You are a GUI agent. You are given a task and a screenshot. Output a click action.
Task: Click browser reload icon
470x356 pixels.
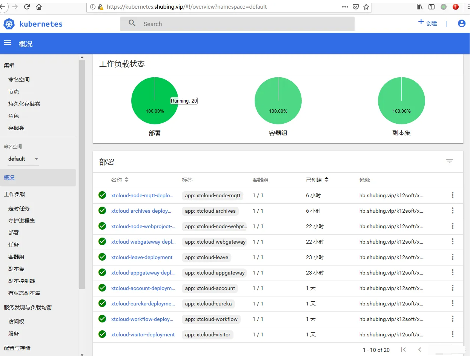click(x=27, y=7)
